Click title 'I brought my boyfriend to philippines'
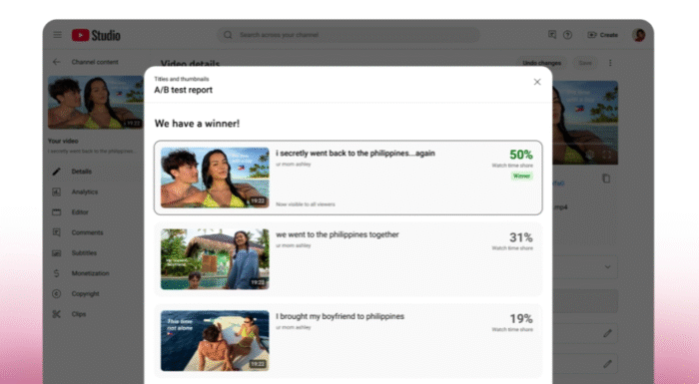Screen dimensions: 699x384 click(x=341, y=316)
